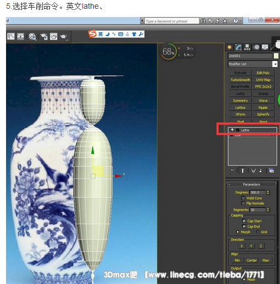The height and width of the screenshot is (284, 280).
Task: Apply the Ripple modifier
Action: coord(263,108)
